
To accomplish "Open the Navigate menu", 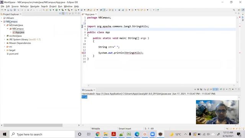I will pos(35,7).
